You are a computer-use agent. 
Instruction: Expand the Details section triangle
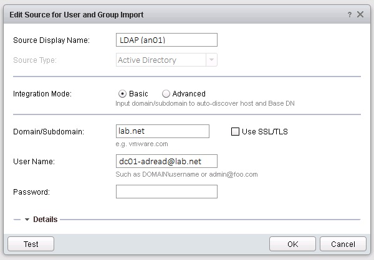pyautogui.click(x=27, y=220)
